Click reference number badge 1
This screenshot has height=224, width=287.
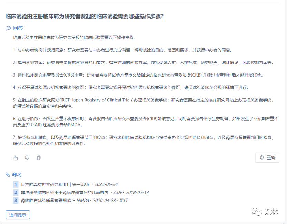click(x=16, y=184)
